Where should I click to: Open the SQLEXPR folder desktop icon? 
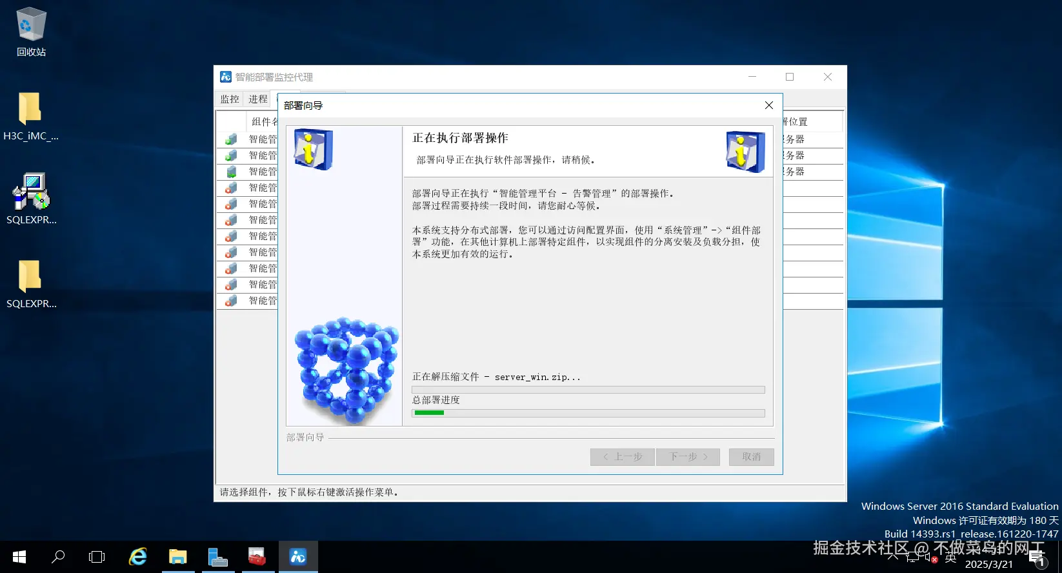31,284
